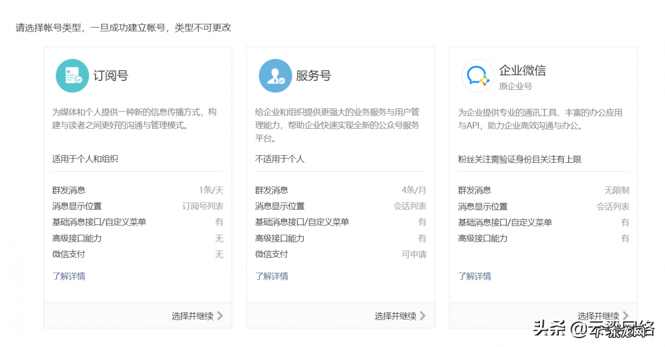This screenshot has height=347, width=665.
Task: Click the arrow chevron beside 企业微信's 选择并继续
Action: tap(626, 315)
